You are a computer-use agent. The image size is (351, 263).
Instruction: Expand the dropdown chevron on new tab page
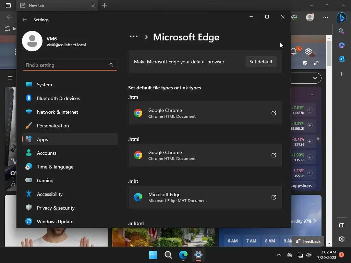(x=315, y=78)
